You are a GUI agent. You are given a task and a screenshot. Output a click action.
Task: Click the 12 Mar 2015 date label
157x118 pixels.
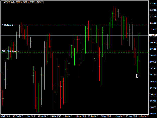pos(43,116)
